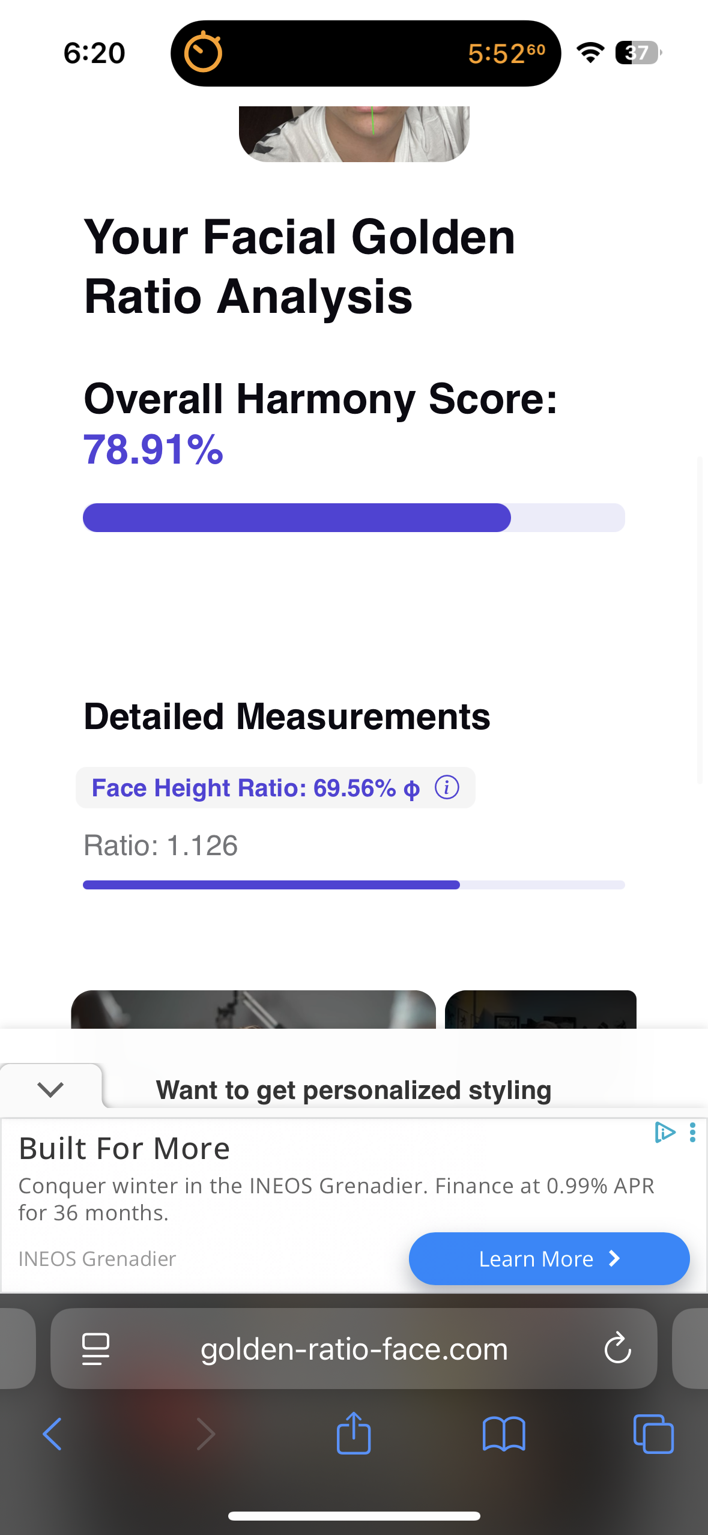Open the ad's three-dot options menu
This screenshot has height=1535, width=708.
tap(693, 1133)
